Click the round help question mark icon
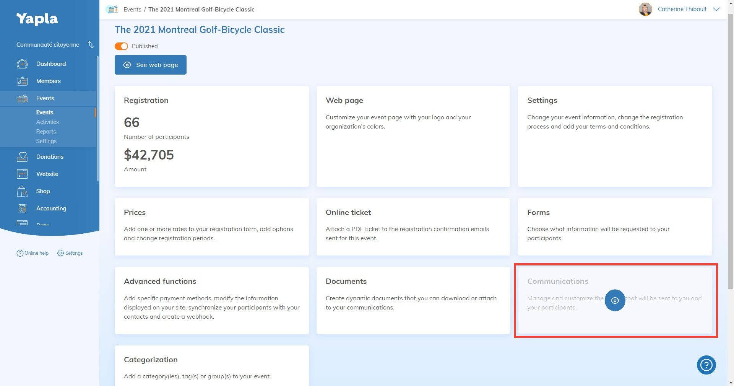The image size is (734, 386). [x=706, y=365]
